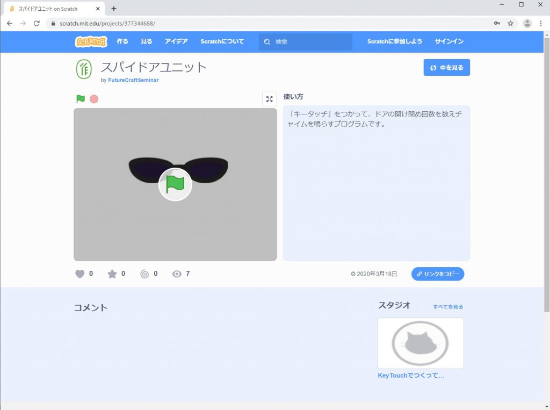Click the Scratchに参加しよう link

coord(394,41)
